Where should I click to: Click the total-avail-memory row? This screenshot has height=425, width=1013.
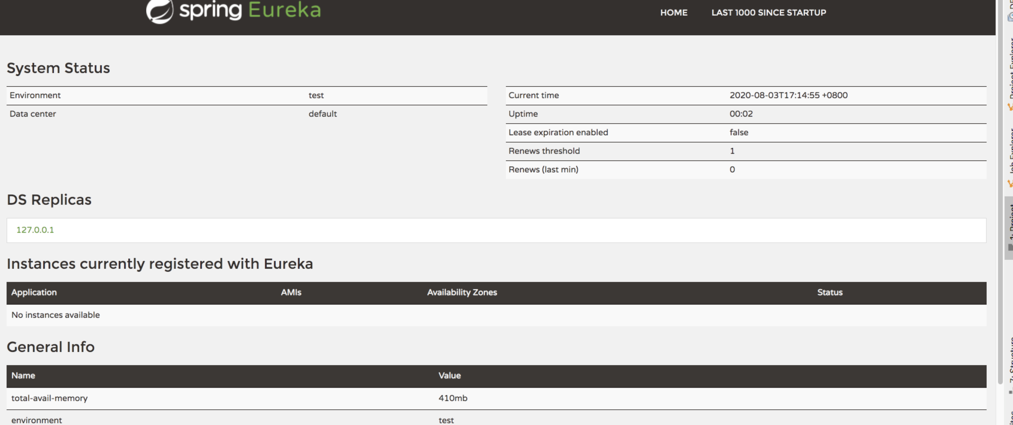point(49,398)
